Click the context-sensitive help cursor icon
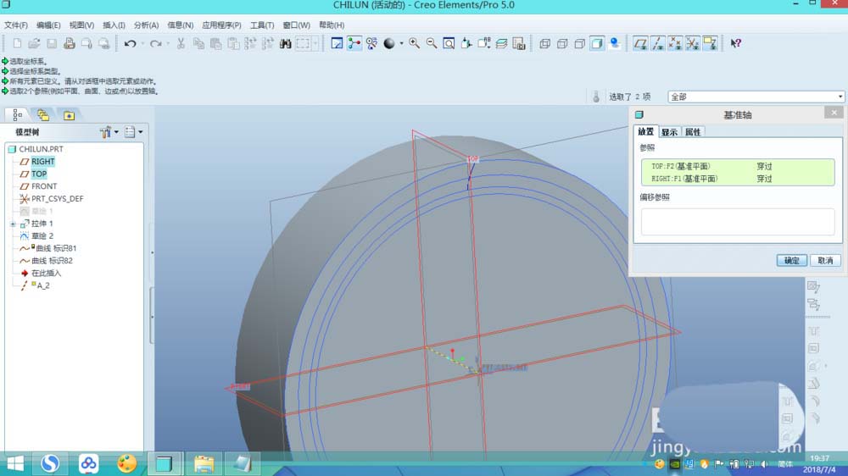 [735, 43]
